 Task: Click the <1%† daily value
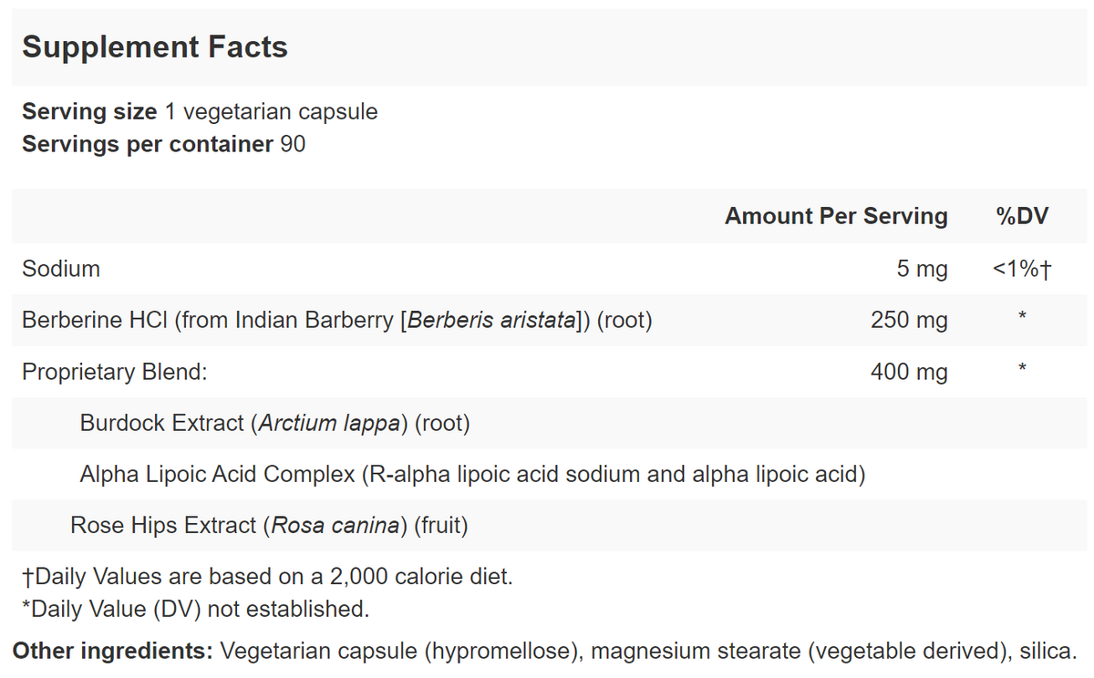tap(1022, 269)
